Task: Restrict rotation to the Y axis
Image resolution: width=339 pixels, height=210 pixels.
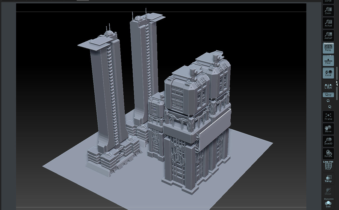Action: point(328,101)
